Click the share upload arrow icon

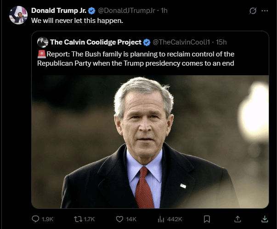[x=237, y=219]
